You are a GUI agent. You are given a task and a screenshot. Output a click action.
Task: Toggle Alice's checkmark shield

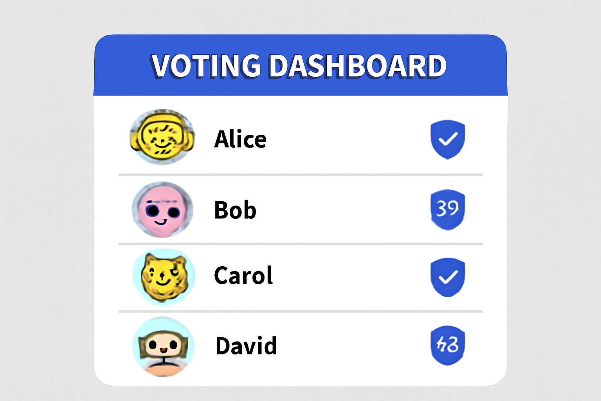click(x=448, y=139)
